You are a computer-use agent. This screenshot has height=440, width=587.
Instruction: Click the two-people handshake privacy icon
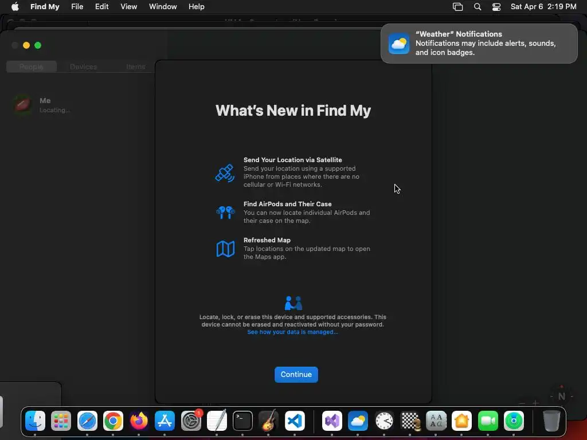click(x=293, y=303)
